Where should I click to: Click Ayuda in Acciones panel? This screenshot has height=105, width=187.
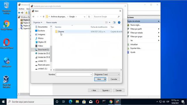(133, 52)
